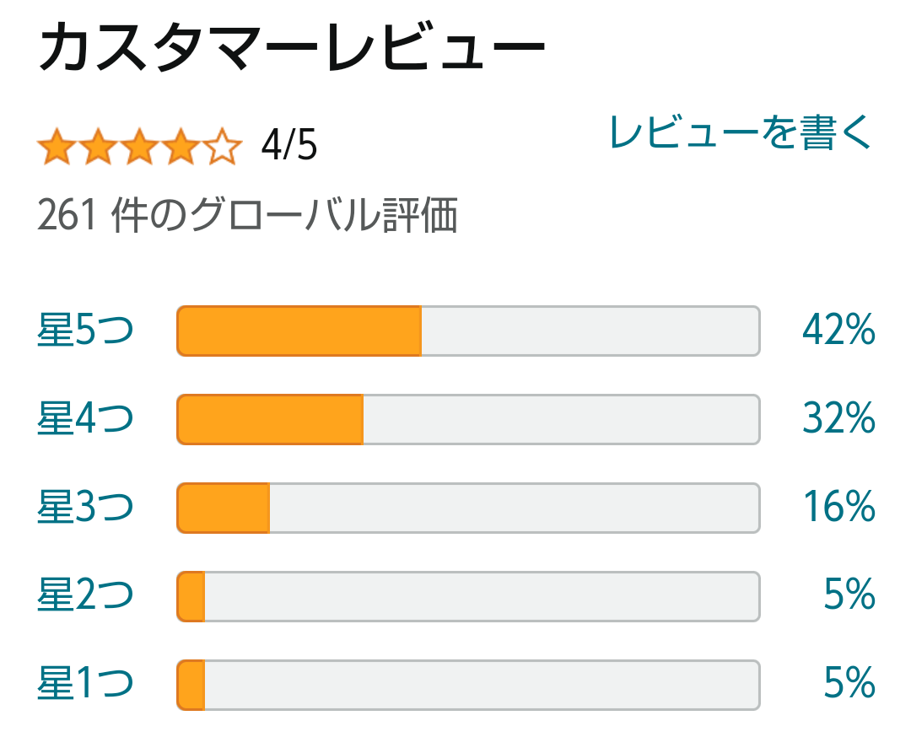This screenshot has width=911, height=737.
Task: Click the fifth empty star icon
Action: 224,148
